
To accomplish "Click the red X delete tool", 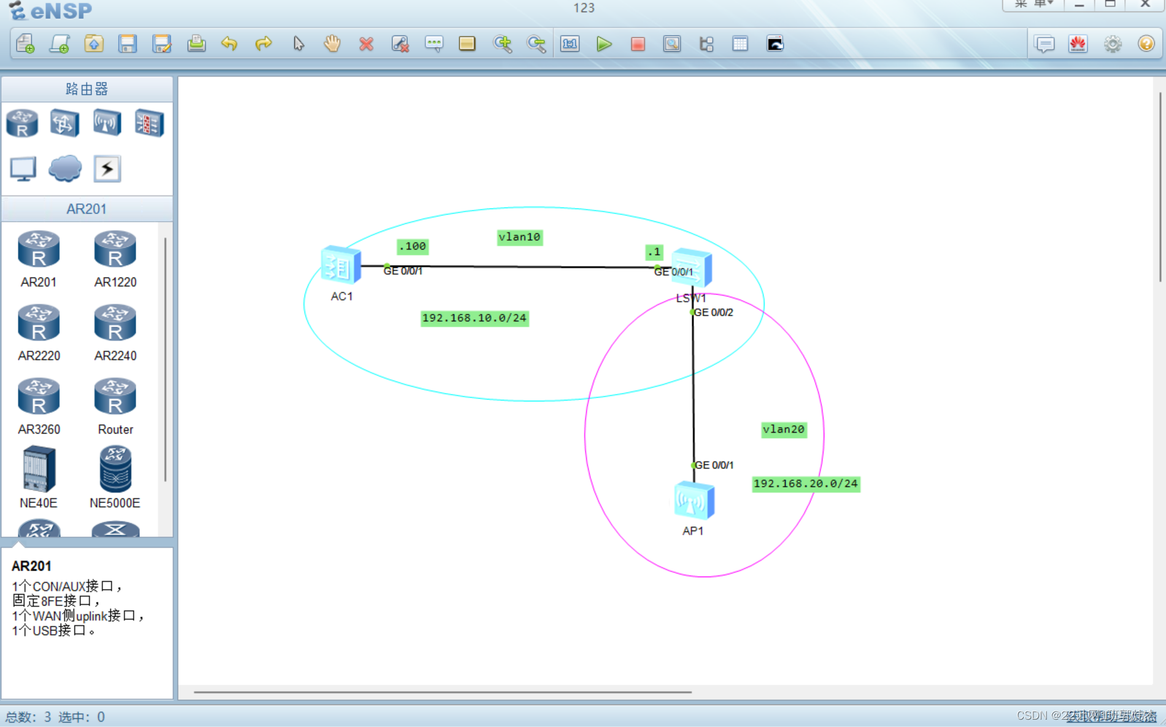I will pos(366,44).
